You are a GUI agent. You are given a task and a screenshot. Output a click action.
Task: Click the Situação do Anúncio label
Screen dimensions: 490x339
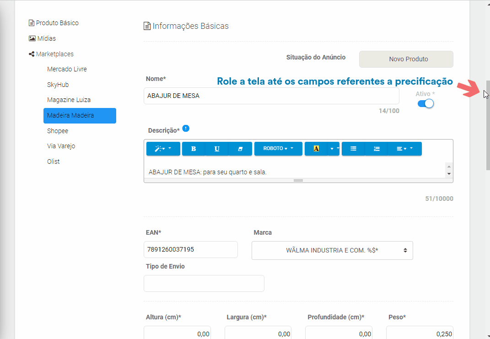pos(316,57)
